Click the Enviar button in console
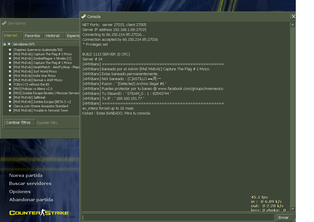Screen dimensions: 314x222 coord(286,218)
